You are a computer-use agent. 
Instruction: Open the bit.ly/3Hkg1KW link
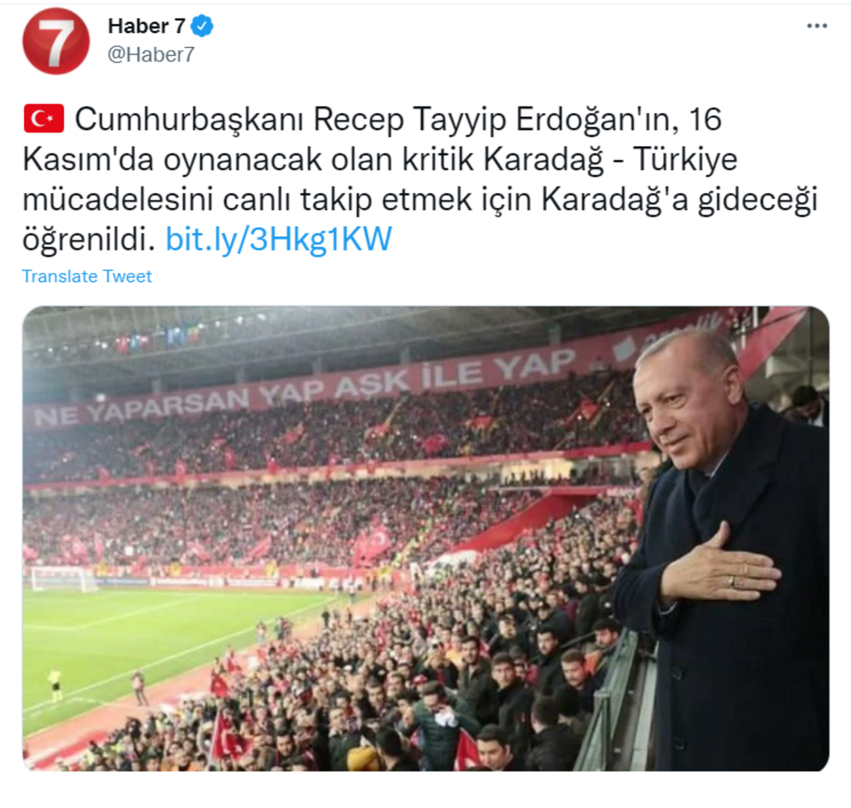(x=278, y=239)
